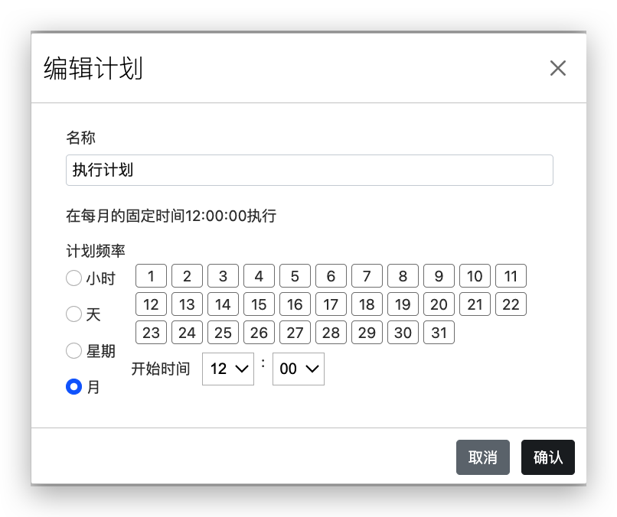The width and height of the screenshot is (617, 517).
Task: Select the 小时 frequency radio button
Action: (73, 278)
